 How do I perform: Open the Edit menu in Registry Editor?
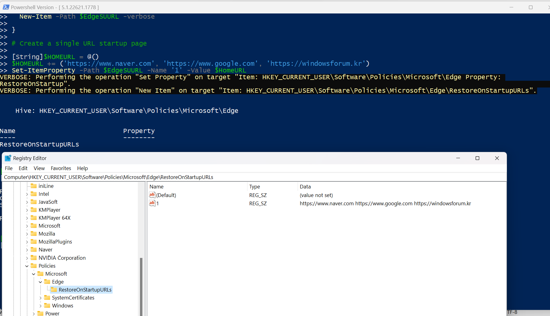point(23,168)
